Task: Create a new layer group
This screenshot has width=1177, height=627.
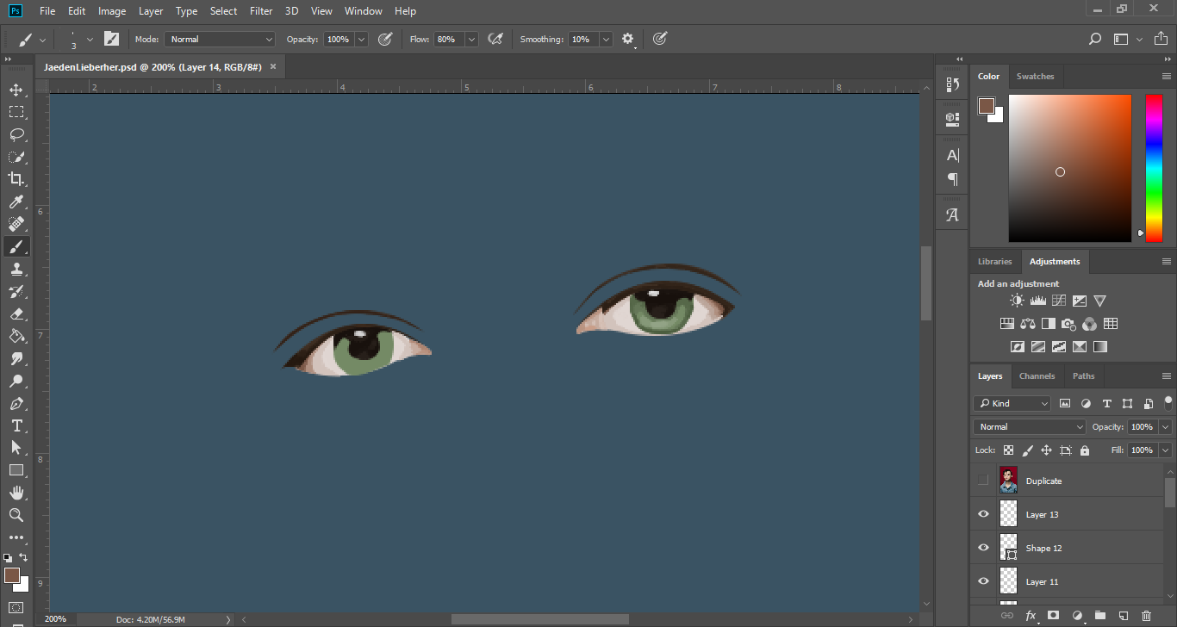Action: (x=1100, y=616)
